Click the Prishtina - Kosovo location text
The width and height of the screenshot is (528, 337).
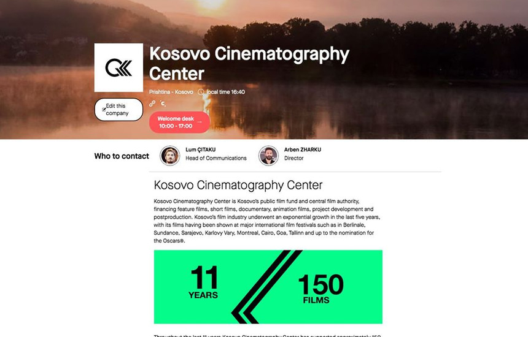(171, 92)
